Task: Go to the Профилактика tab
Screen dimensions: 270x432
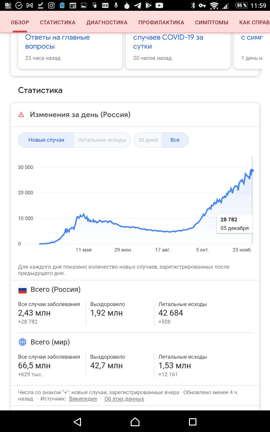Action: point(161,23)
